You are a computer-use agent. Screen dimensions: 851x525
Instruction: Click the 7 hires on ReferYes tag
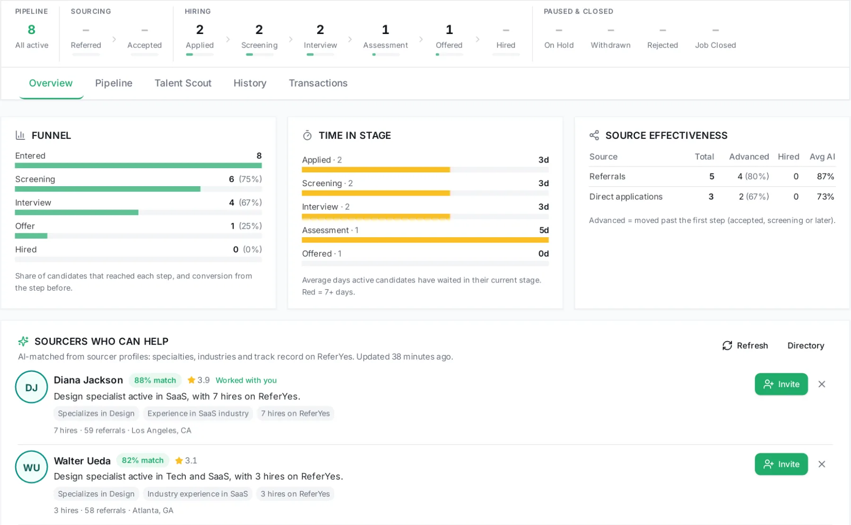[295, 413]
